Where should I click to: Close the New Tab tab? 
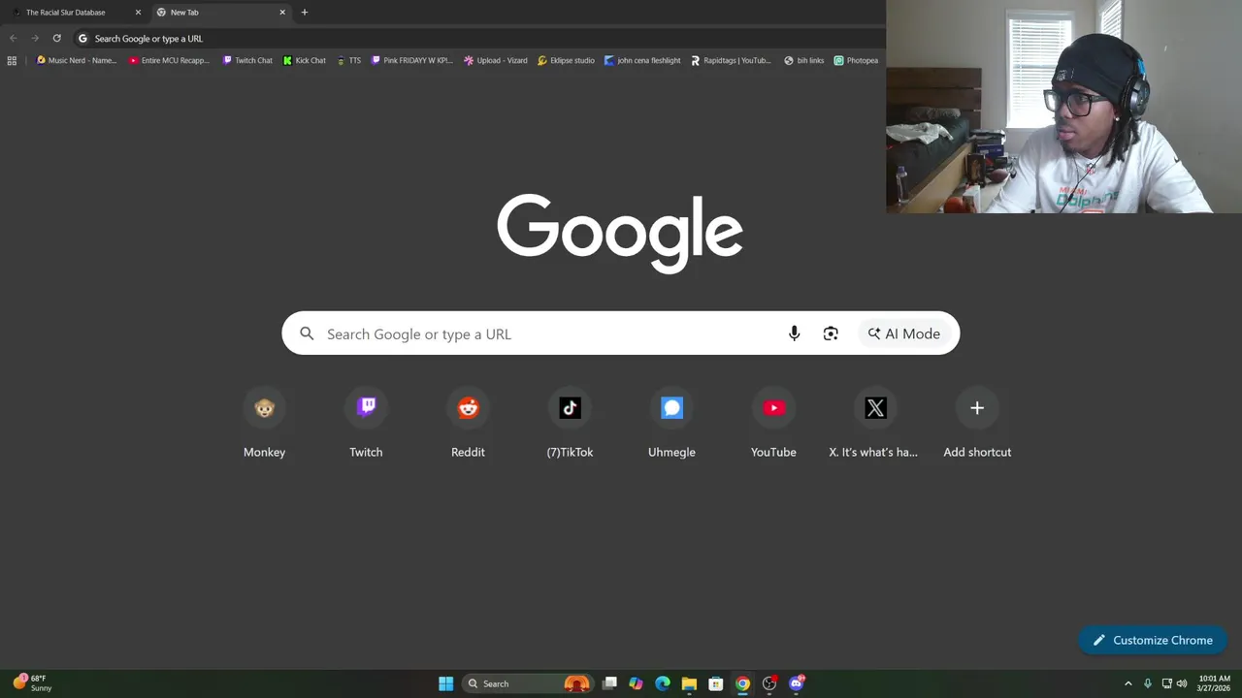tap(282, 13)
